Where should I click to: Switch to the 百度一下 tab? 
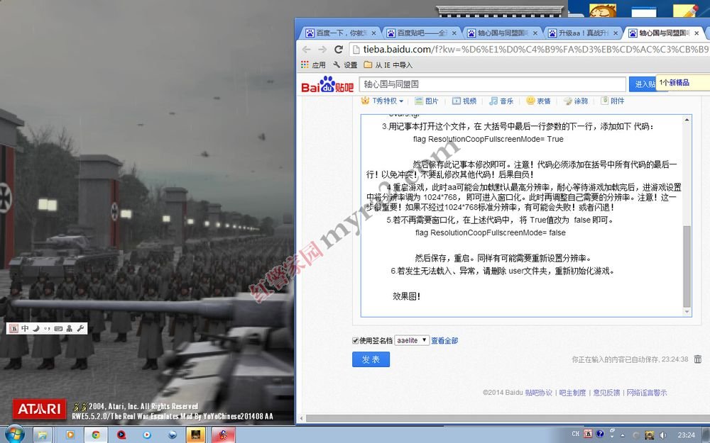341,33
